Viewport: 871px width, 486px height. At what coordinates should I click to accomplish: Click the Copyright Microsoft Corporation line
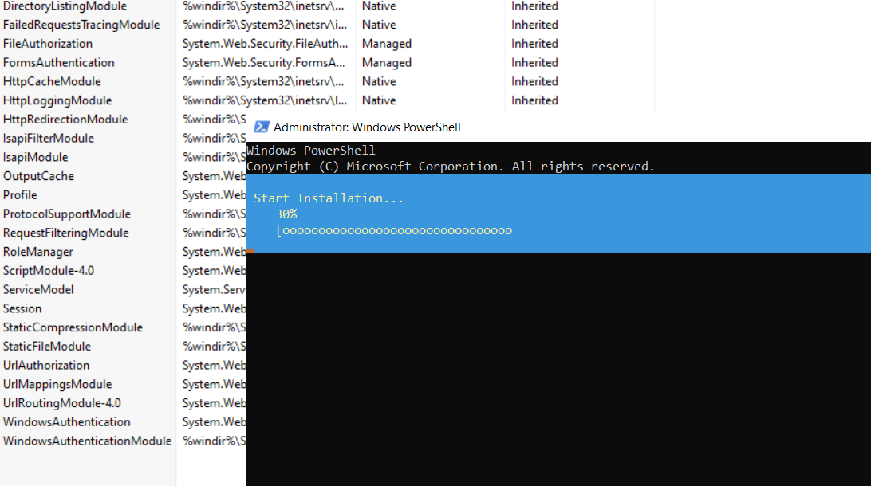pyautogui.click(x=451, y=167)
